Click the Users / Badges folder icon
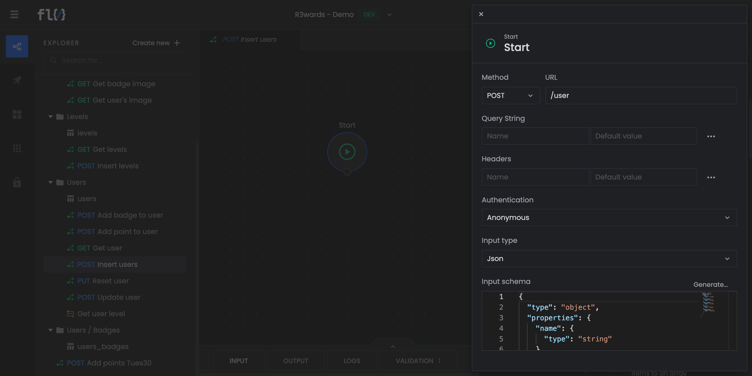This screenshot has height=376, width=752. coord(60,330)
